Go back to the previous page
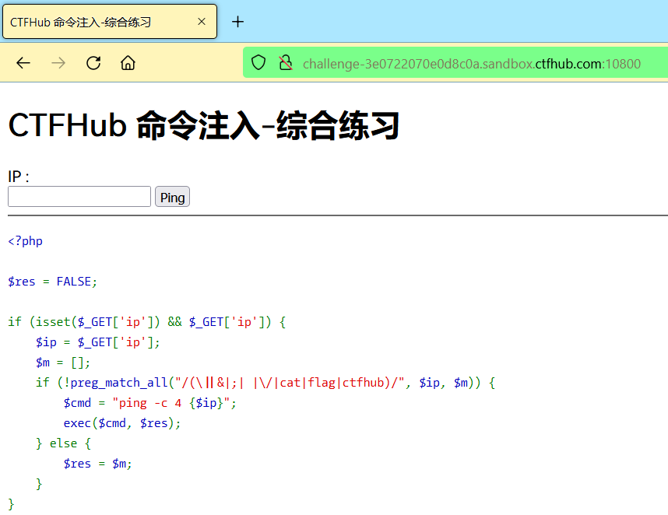The height and width of the screenshot is (515, 668). (23, 63)
